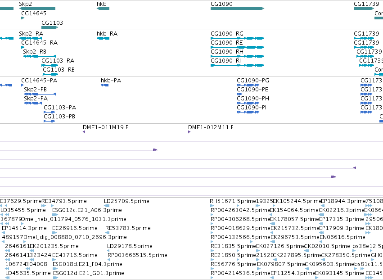Image resolution: width=383 pixels, height=280 pixels.
Task: Select protein Skp2-PA glyph
Action: [33, 103]
